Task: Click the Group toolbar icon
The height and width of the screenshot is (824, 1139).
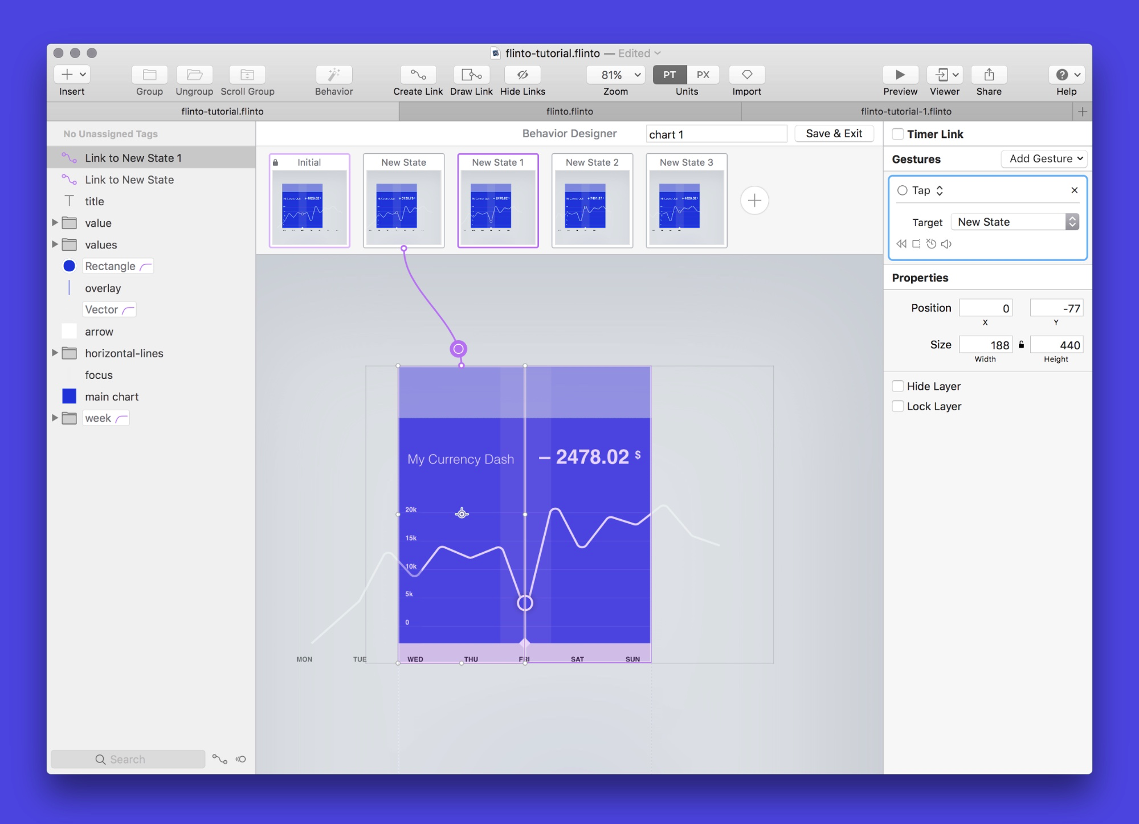Action: point(149,75)
